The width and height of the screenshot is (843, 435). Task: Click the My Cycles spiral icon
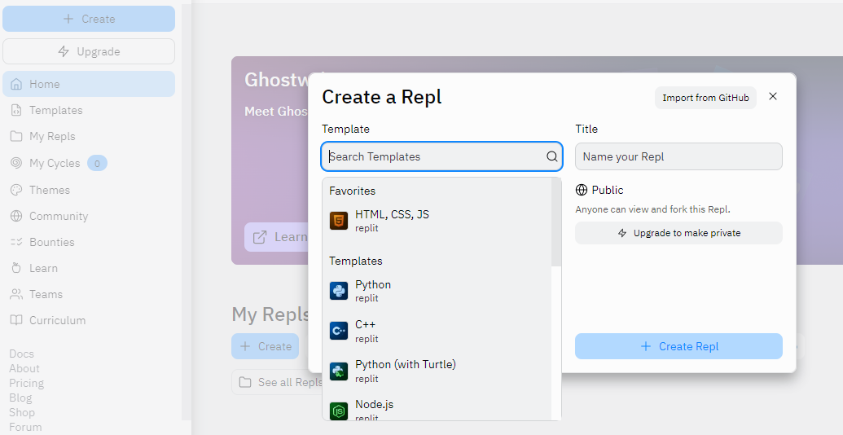16,163
